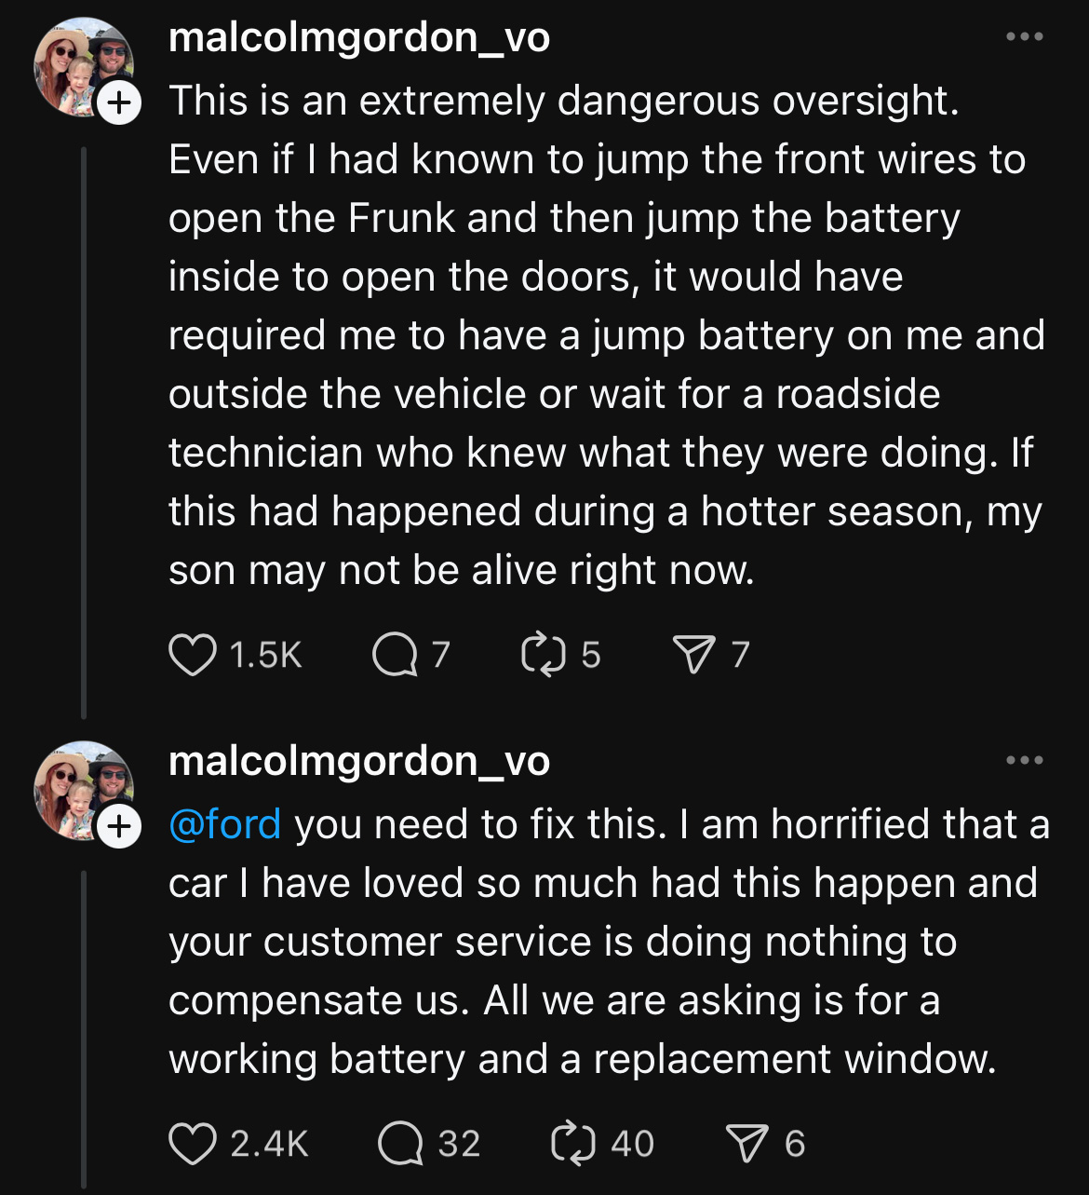View the 2.4K like count
1089x1195 pixels.
click(269, 1143)
